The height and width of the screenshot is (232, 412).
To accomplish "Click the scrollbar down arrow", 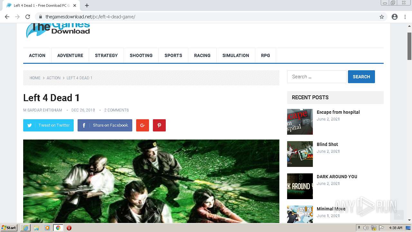I will (409, 220).
